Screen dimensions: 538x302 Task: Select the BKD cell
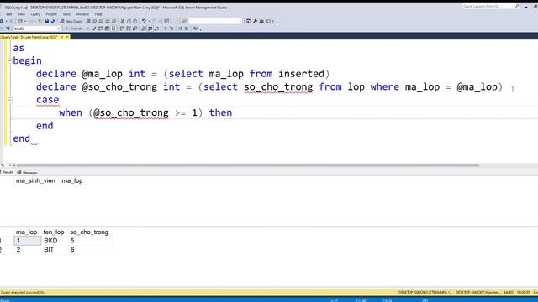pos(55,241)
